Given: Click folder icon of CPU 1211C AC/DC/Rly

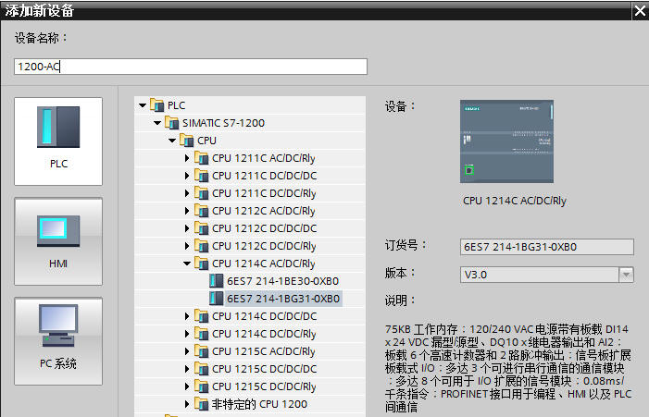Looking at the screenshot, I should point(202,158).
